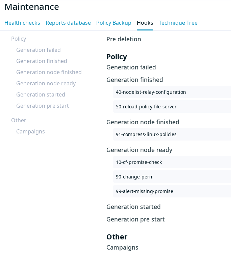Expand the 91-compress-linux-policies hook
Image resolution: width=231 pixels, height=255 pixels.
(172, 134)
